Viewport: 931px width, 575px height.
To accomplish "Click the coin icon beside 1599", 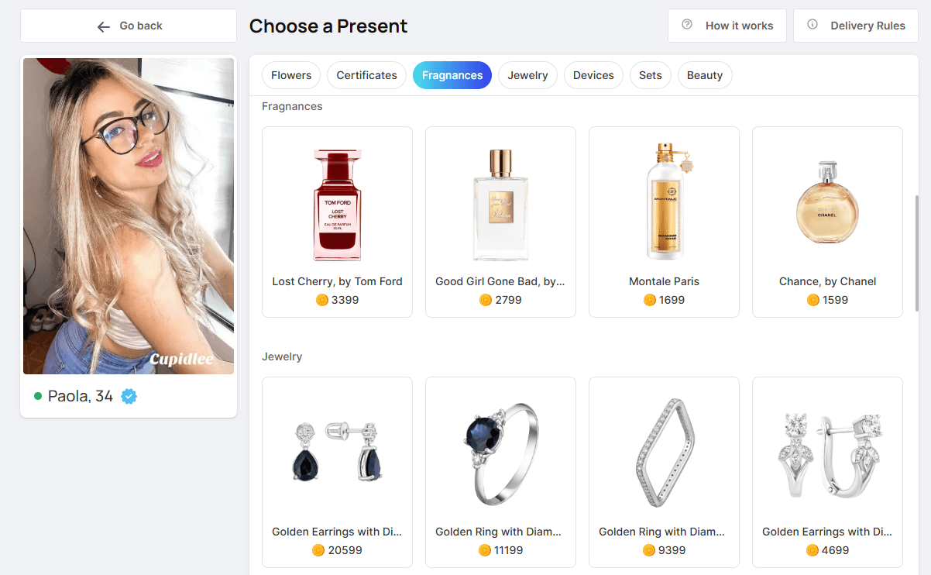I will [x=813, y=300].
